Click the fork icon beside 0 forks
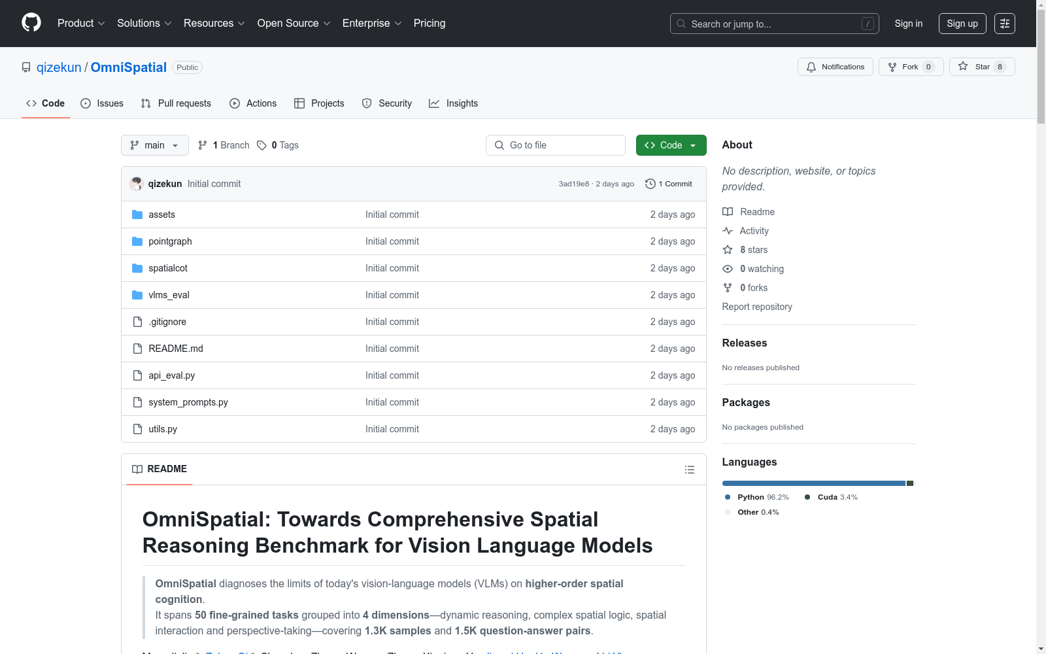 coord(728,288)
